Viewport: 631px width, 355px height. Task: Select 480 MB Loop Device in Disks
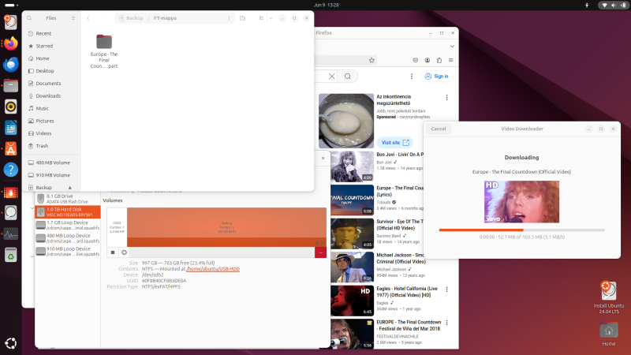pyautogui.click(x=68, y=238)
